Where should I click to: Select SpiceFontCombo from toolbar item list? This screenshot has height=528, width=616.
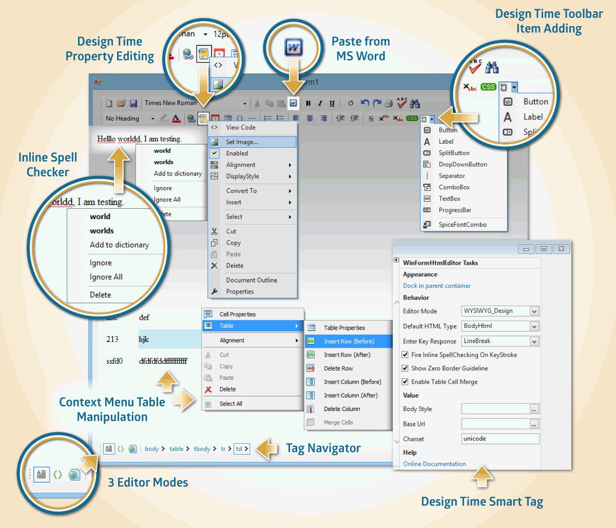click(x=464, y=225)
